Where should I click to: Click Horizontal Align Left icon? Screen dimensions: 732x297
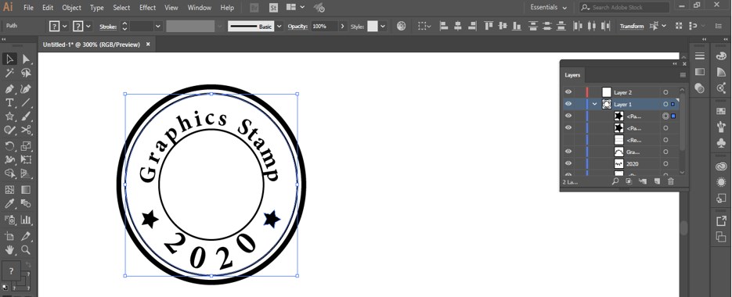coord(444,26)
